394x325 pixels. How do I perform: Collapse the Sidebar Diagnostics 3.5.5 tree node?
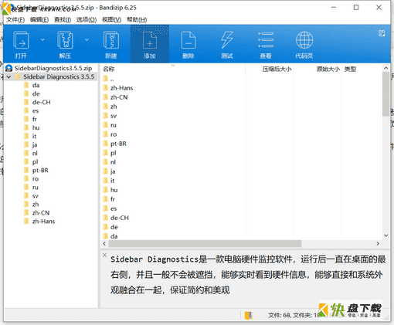pos(8,77)
